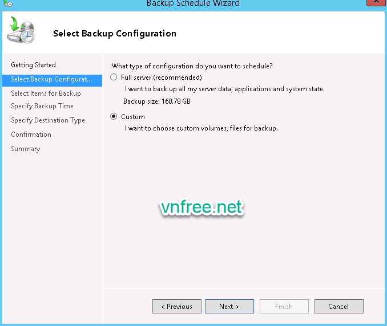Screen dimensions: 387x326
Task: Jump to Select Items for Backup step
Action: [x=46, y=93]
